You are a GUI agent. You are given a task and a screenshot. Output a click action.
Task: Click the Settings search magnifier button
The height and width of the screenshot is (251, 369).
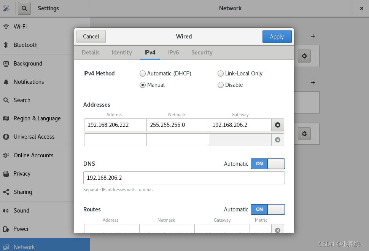click(x=24, y=8)
